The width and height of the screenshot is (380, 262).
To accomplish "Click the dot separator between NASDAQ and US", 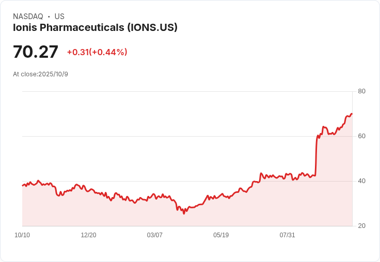I will point(49,17).
